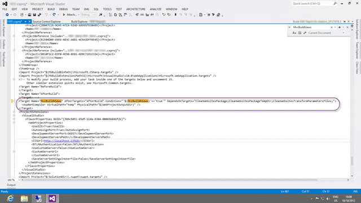The image size is (361, 203).
Task: Click the scroll-down arrow of editor scrollbar
Action: click(x=352, y=176)
